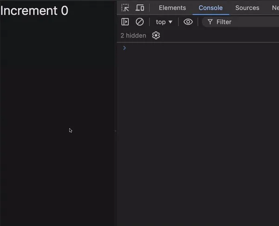Activate the inspect element picker icon
The width and height of the screenshot is (279, 226).
pyautogui.click(x=125, y=8)
